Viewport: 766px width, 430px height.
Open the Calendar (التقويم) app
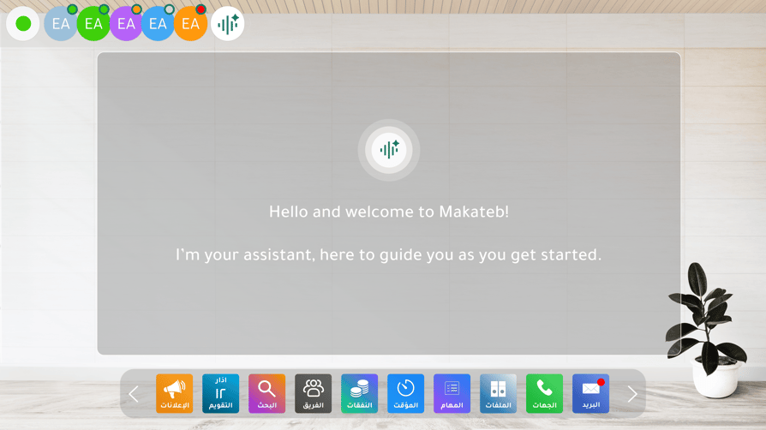220,393
